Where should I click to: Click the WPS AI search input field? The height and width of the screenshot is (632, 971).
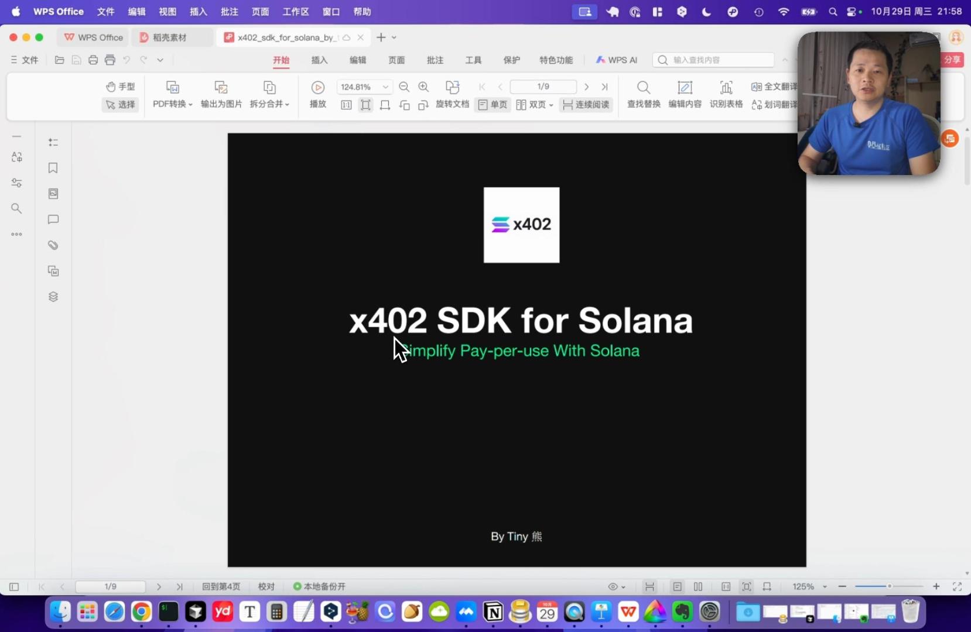[x=714, y=60]
